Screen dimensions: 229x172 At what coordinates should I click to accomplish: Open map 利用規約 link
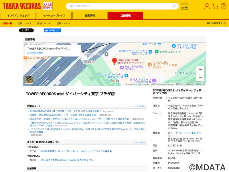coord(179,84)
